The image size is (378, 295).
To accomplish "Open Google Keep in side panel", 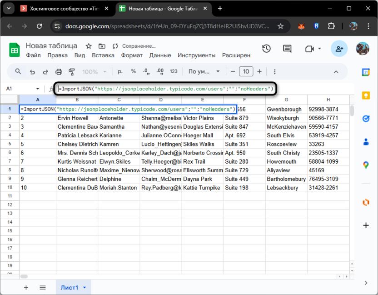I will pos(366,95).
